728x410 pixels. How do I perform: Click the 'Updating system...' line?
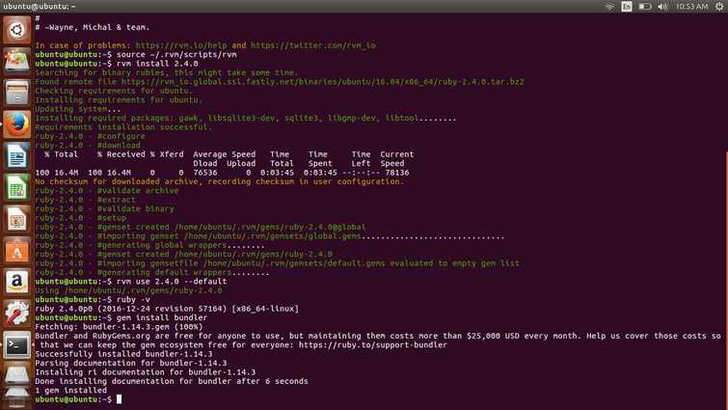tap(78, 109)
